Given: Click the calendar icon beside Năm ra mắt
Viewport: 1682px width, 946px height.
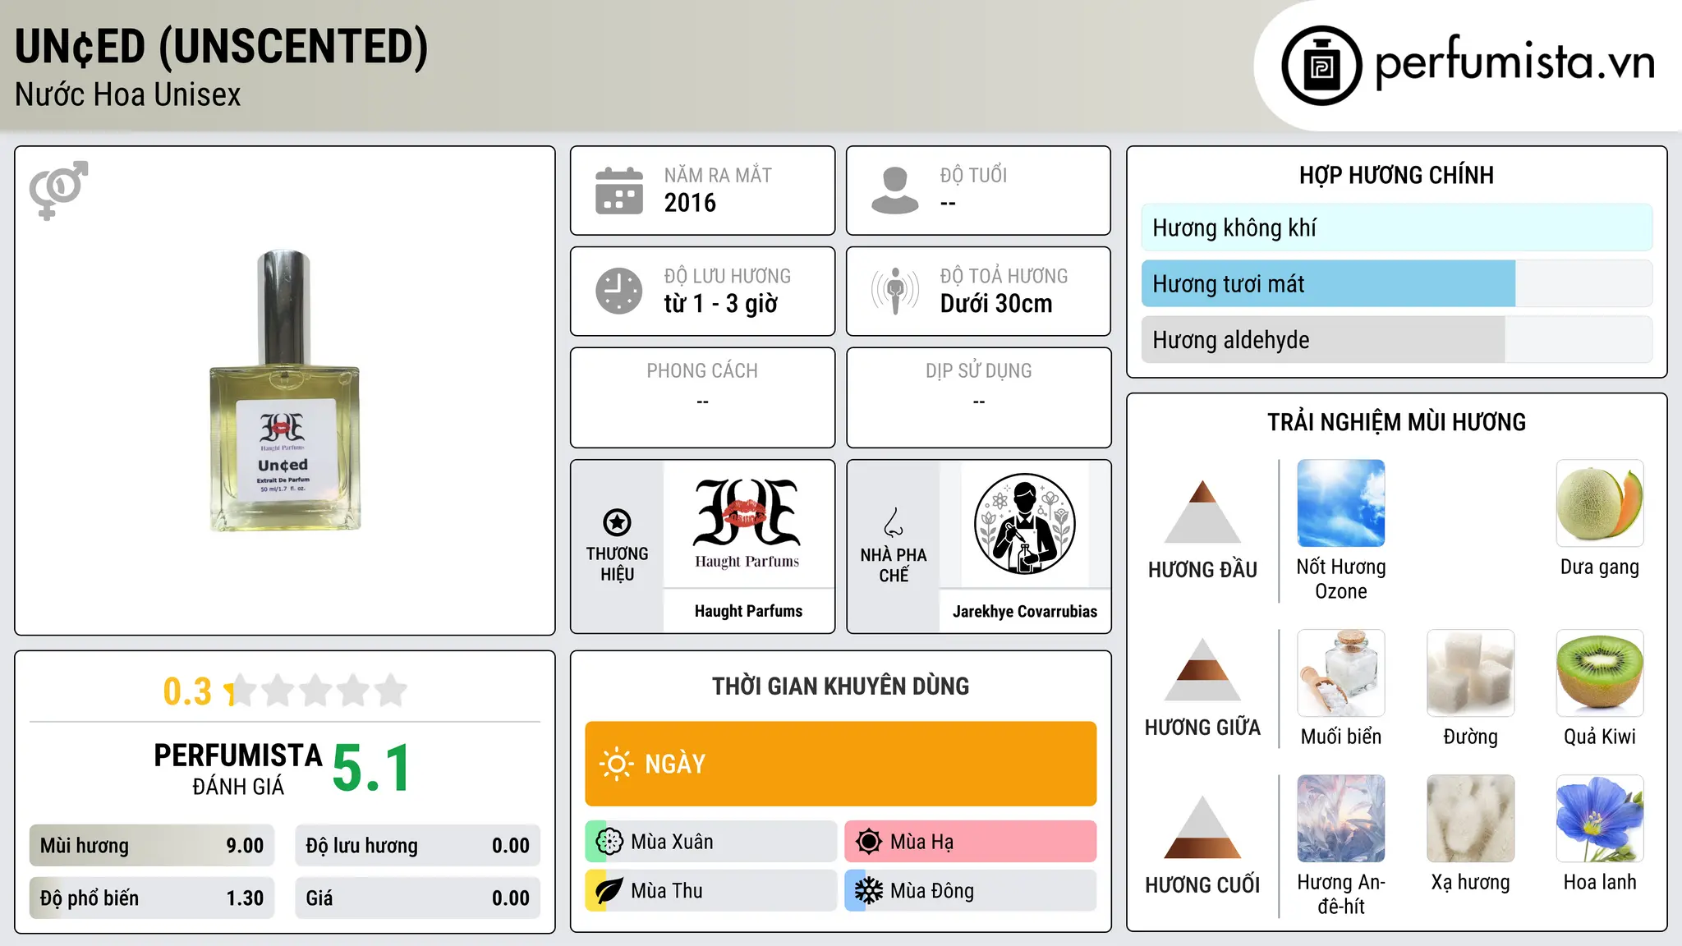Looking at the screenshot, I should (619, 191).
